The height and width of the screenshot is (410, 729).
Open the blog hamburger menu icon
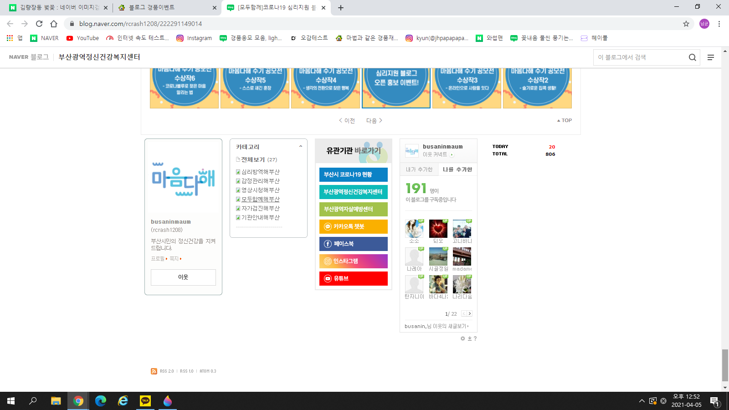(710, 57)
